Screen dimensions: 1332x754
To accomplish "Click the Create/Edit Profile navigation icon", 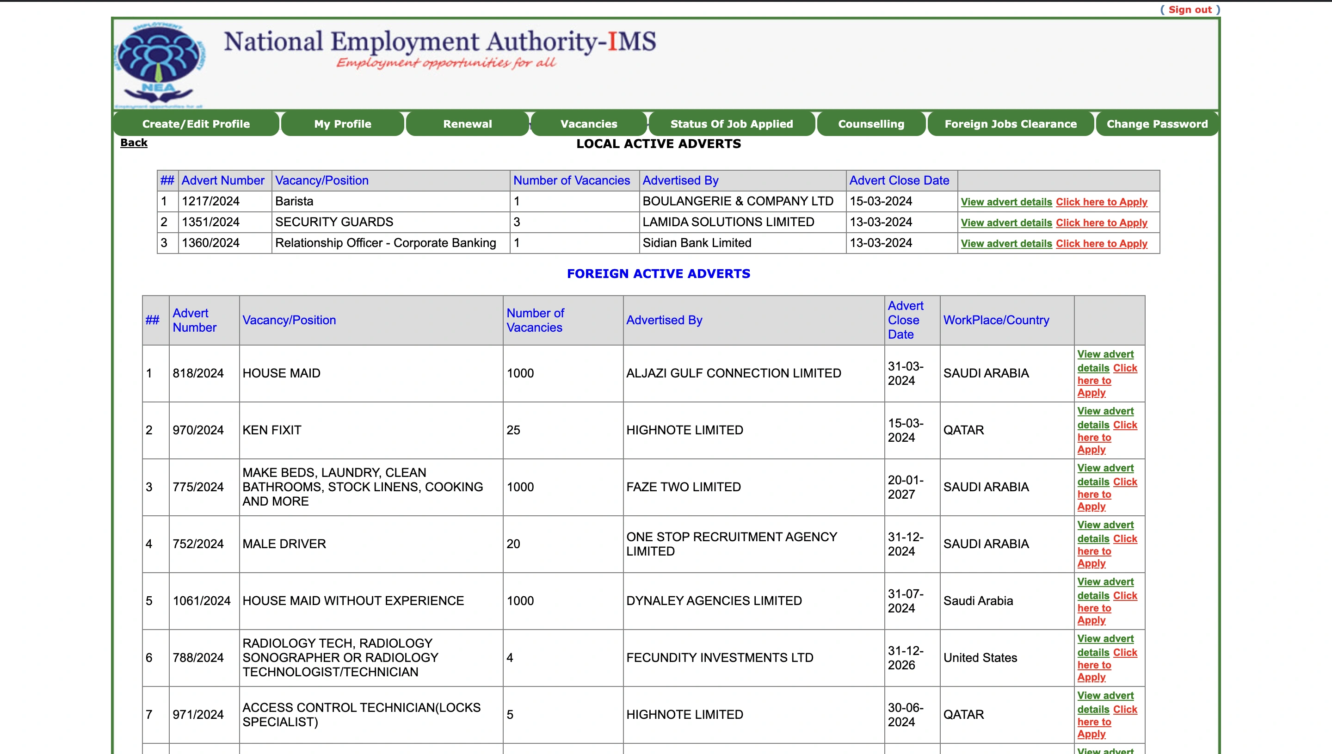I will coord(196,124).
